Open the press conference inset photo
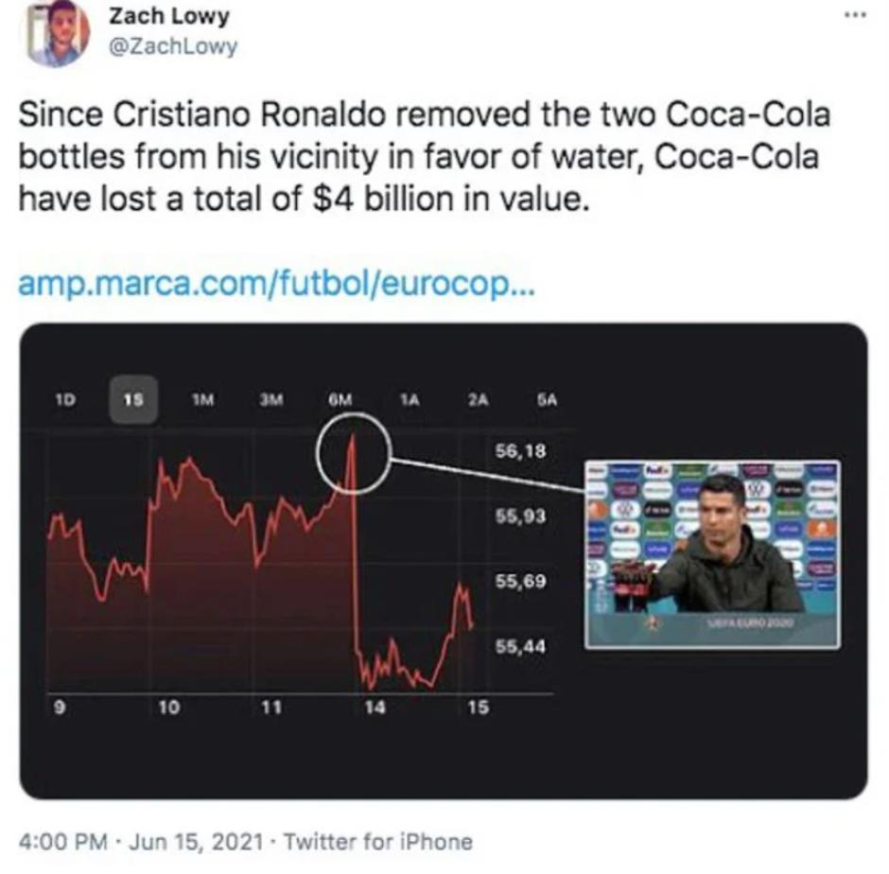The height and width of the screenshot is (874, 889). pos(711,553)
